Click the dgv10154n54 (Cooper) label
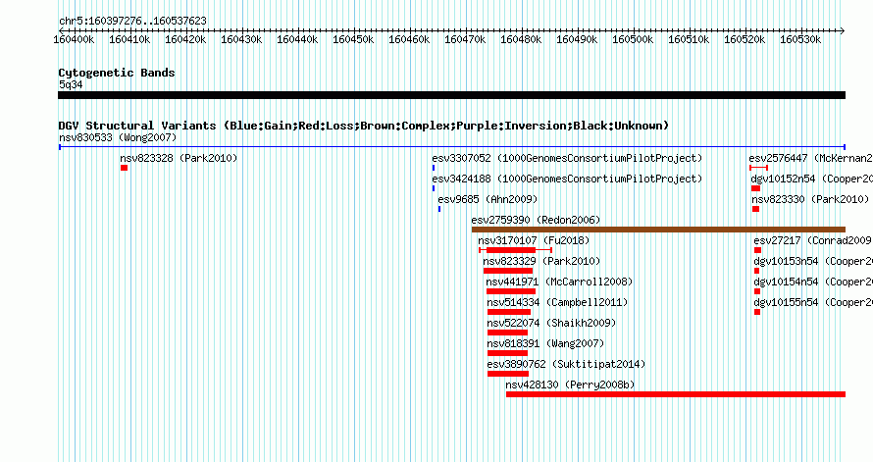 pyautogui.click(x=813, y=282)
